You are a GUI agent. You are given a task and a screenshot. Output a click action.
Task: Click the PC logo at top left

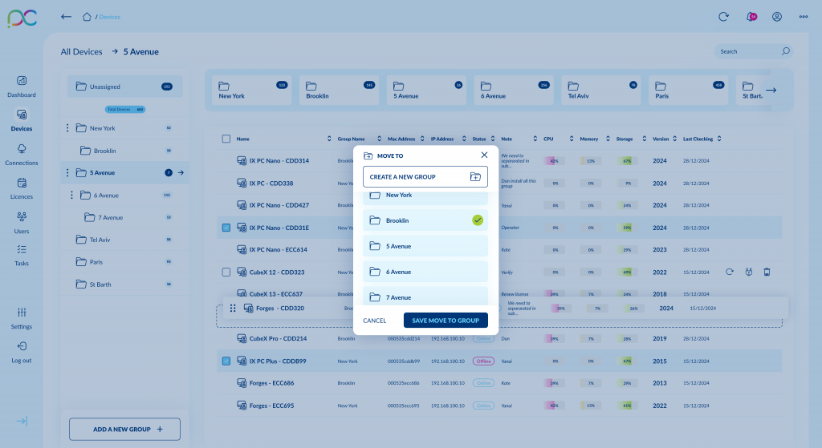[22, 18]
